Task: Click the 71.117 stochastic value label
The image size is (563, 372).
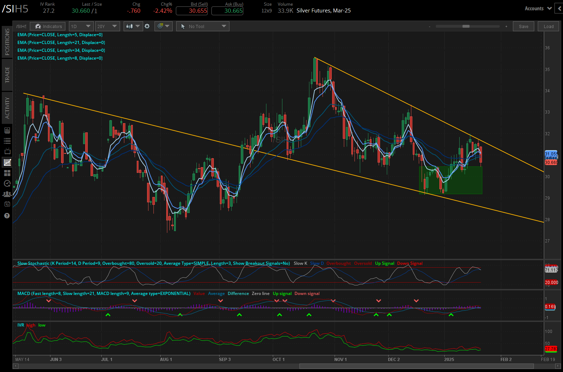Action: (551, 270)
